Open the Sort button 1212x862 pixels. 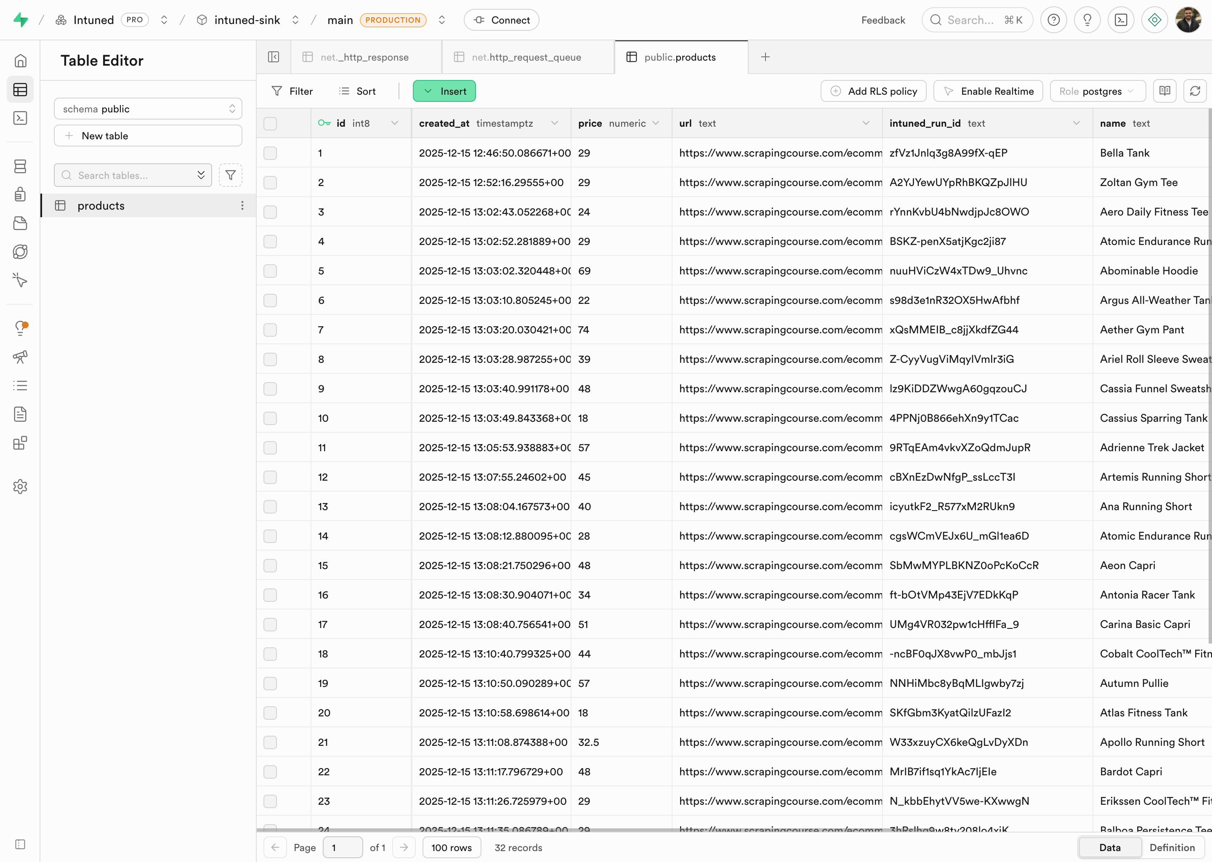tap(357, 91)
